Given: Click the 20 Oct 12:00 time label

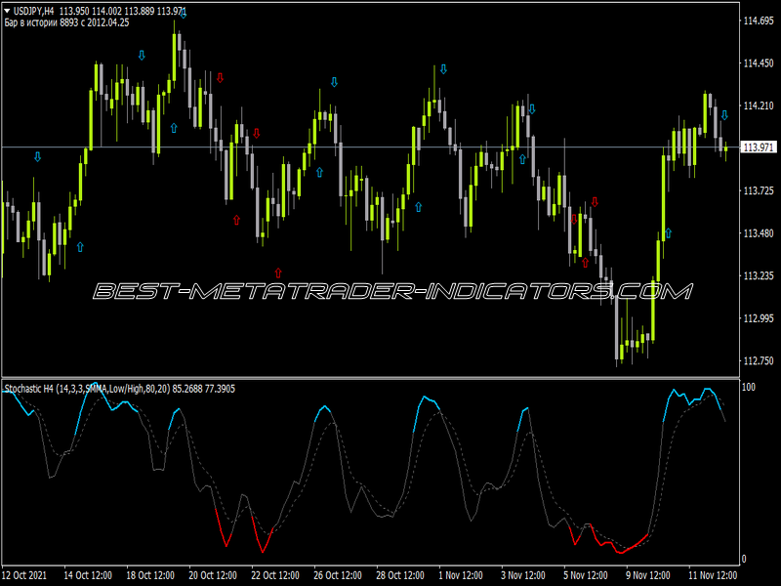Looking at the screenshot, I should (213, 575).
